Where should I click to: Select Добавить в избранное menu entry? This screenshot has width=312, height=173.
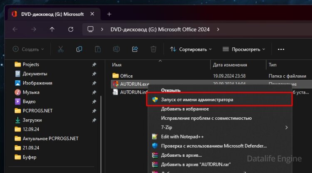point(185,109)
